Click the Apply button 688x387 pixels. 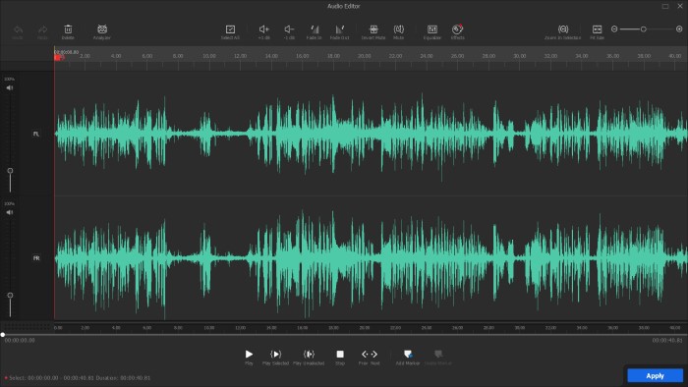(x=656, y=375)
